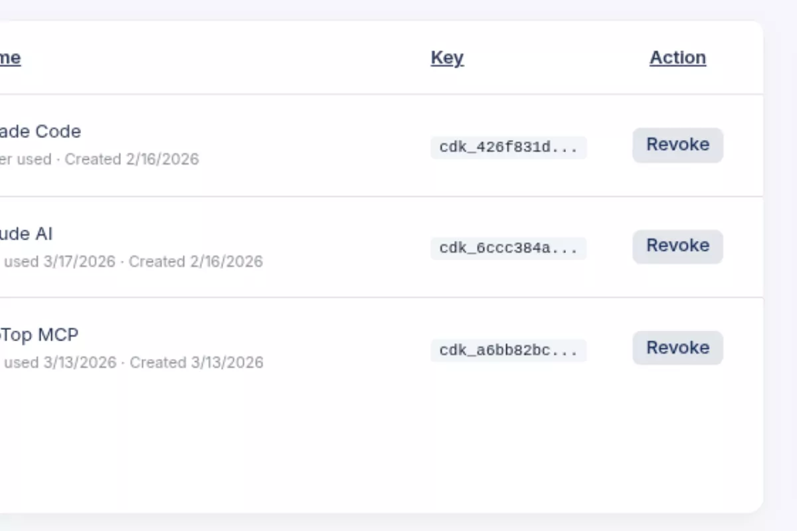The image size is (797, 531).
Task: Click the Never used status text
Action: [27, 159]
